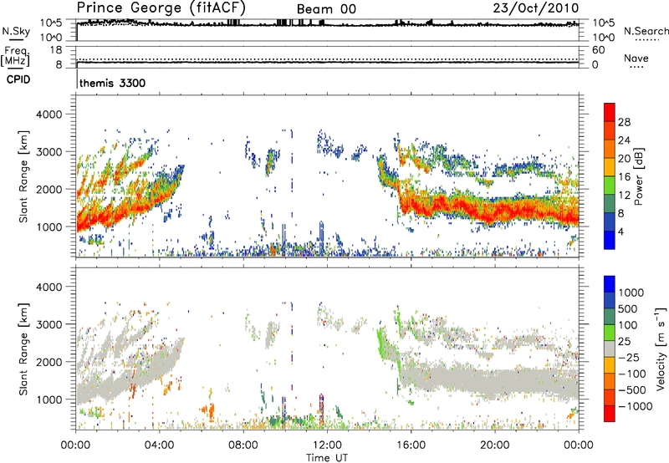The height and width of the screenshot is (463, 669).
Task: Pick the bright blue bottom Power color bar segment
Action: 610,241
